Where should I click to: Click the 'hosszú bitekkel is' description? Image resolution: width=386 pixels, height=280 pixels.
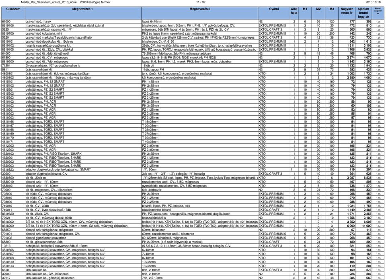click(x=154, y=218)
